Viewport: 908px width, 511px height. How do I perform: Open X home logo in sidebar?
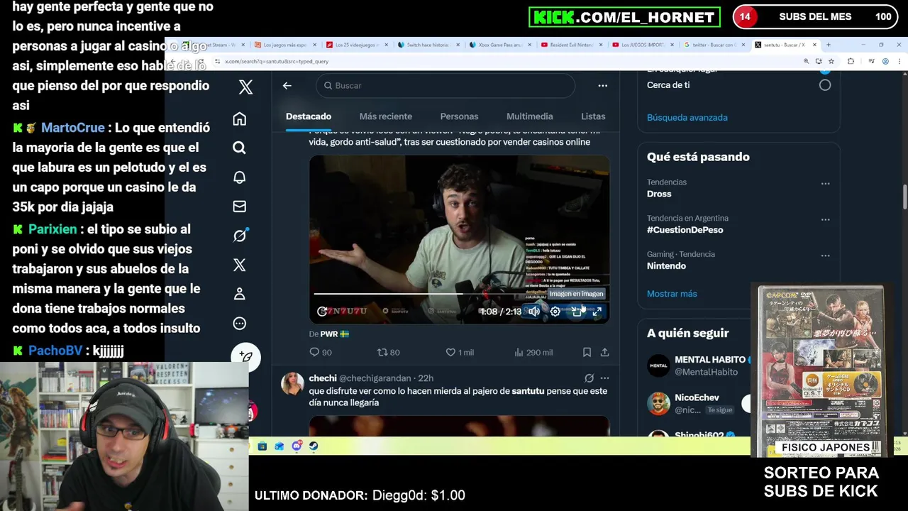245,87
